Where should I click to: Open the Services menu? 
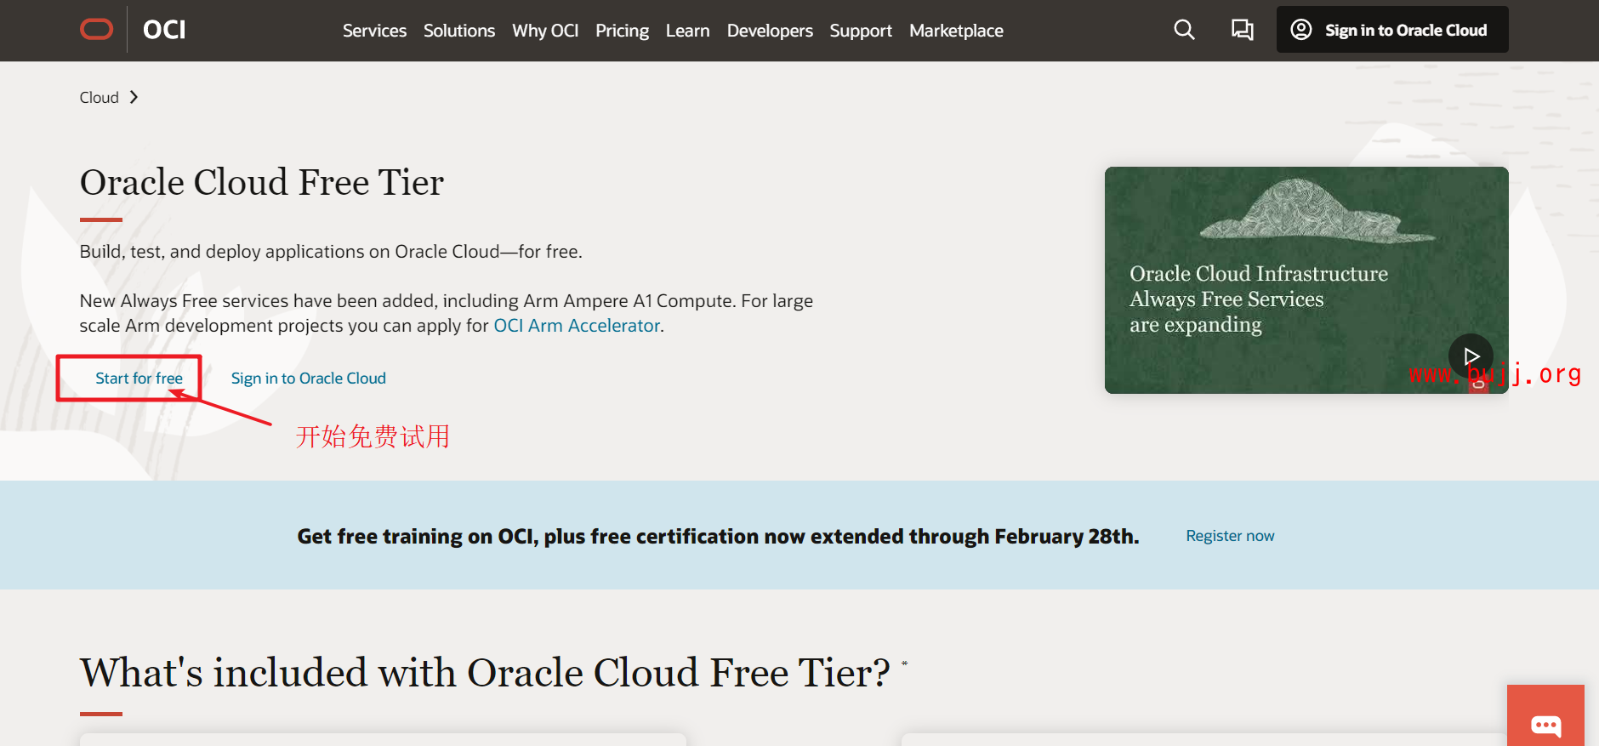click(x=374, y=31)
